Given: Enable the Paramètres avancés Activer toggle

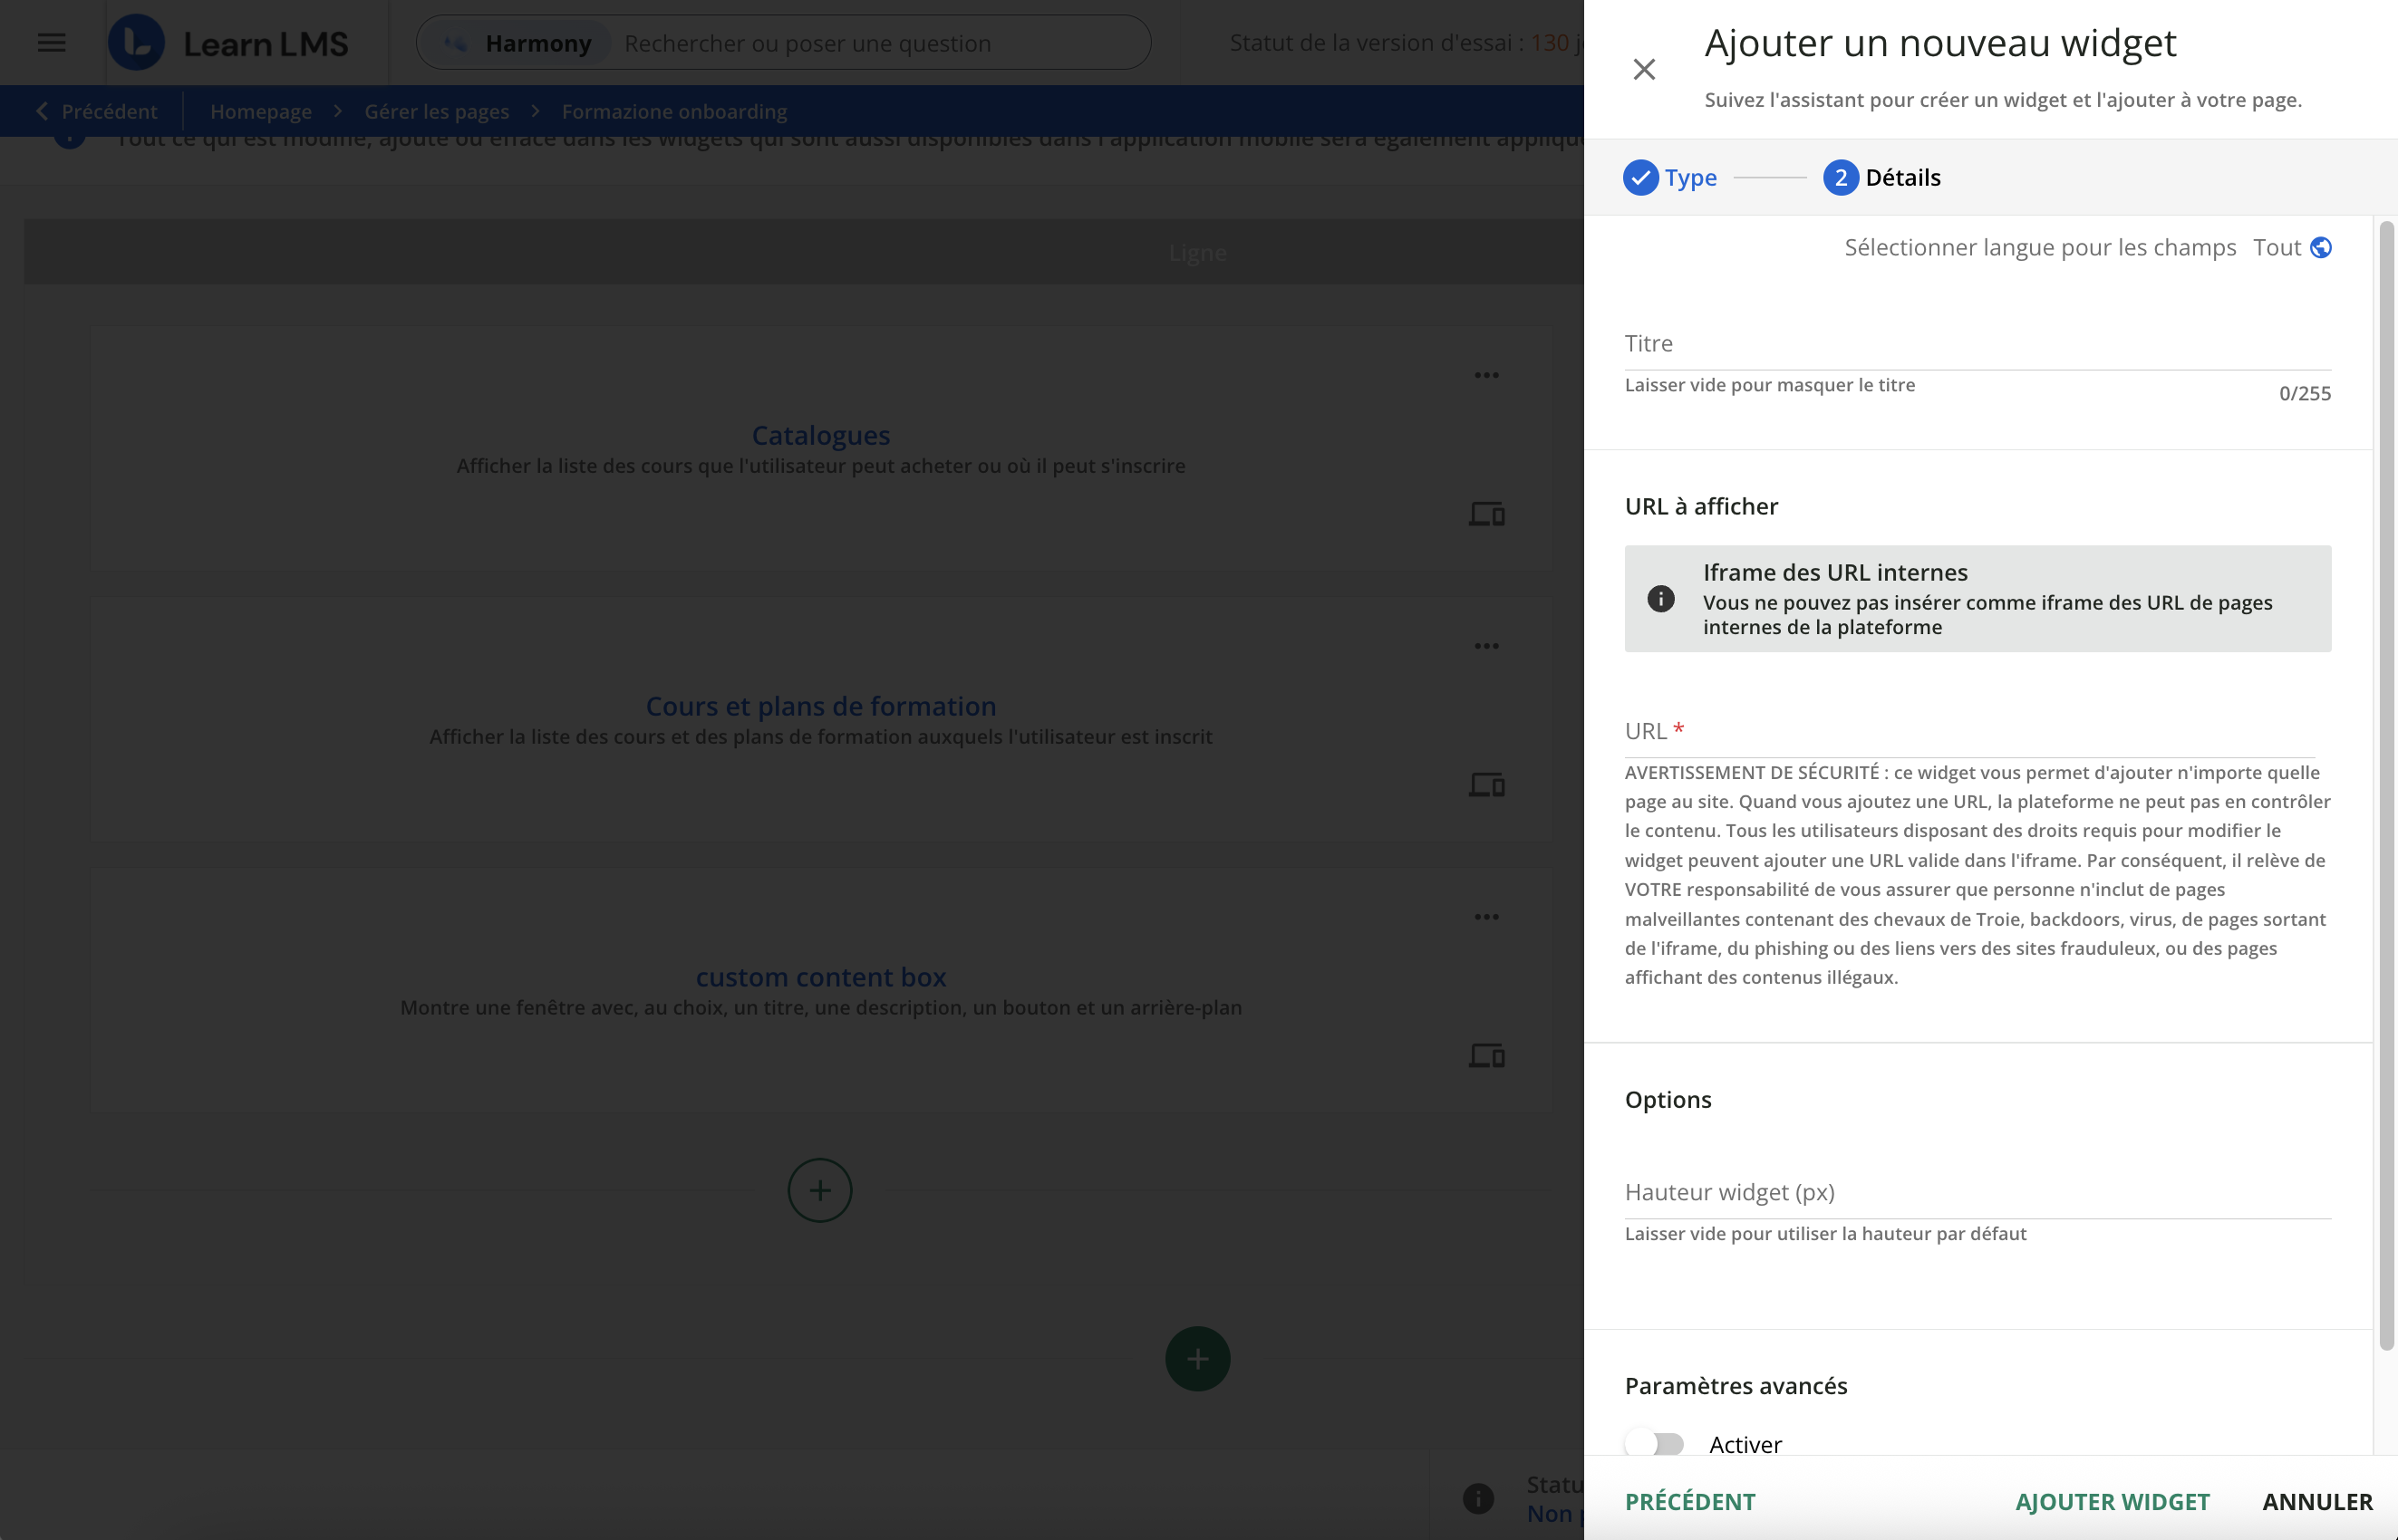Looking at the screenshot, I should pyautogui.click(x=1655, y=1444).
